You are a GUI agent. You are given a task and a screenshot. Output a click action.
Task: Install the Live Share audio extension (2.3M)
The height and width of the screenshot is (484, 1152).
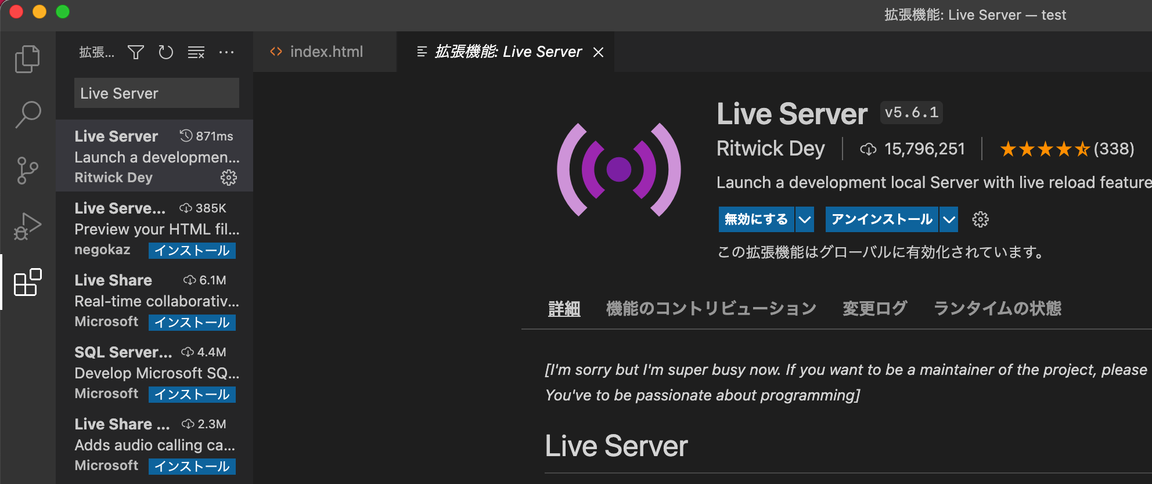[x=192, y=467]
